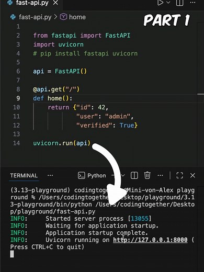Click the Python terminal shell icon
This screenshot has width=204, height=272.
(x=82, y=175)
